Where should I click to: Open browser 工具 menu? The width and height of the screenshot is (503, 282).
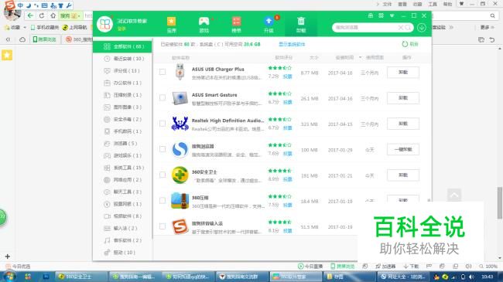click(x=433, y=4)
